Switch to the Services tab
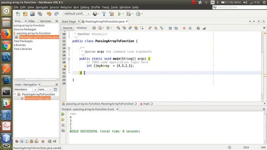 pyautogui.click(x=45, y=21)
